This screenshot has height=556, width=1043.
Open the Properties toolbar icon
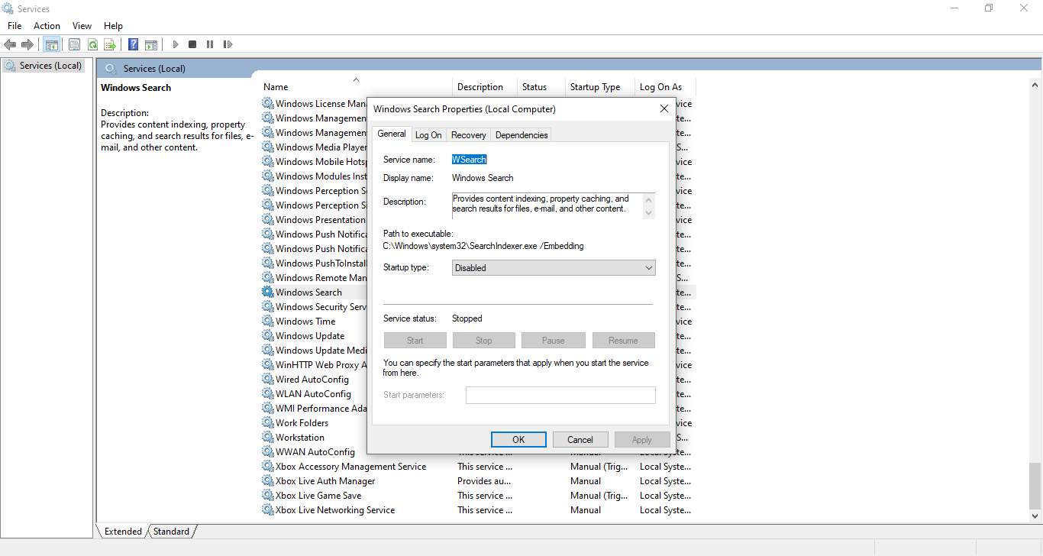tap(75, 45)
